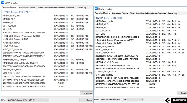Select 312B6A3A-41DE DXVA1 row in the GTX 1080 list
This screenshot has width=187, height=103.
pyautogui.click(x=140, y=87)
